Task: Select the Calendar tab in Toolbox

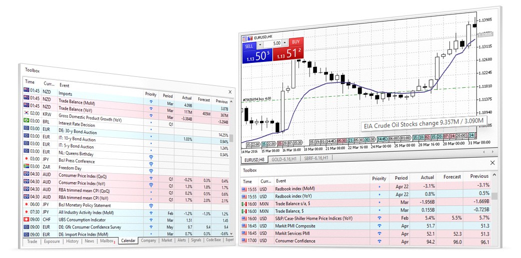Action: pos(128,242)
